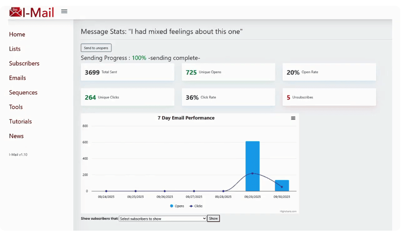Open the News page

click(x=16, y=136)
